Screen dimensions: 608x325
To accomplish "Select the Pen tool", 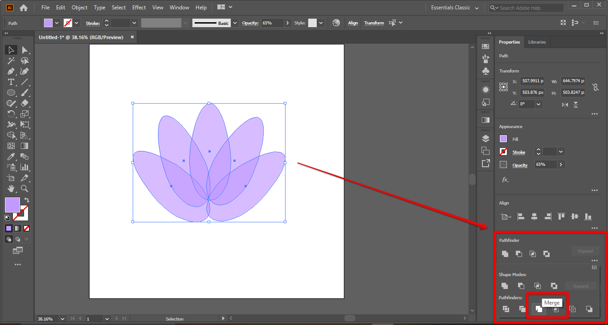I will point(11,71).
